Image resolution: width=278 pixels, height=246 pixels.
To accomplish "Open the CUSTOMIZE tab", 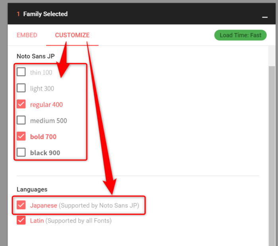I will [72, 35].
